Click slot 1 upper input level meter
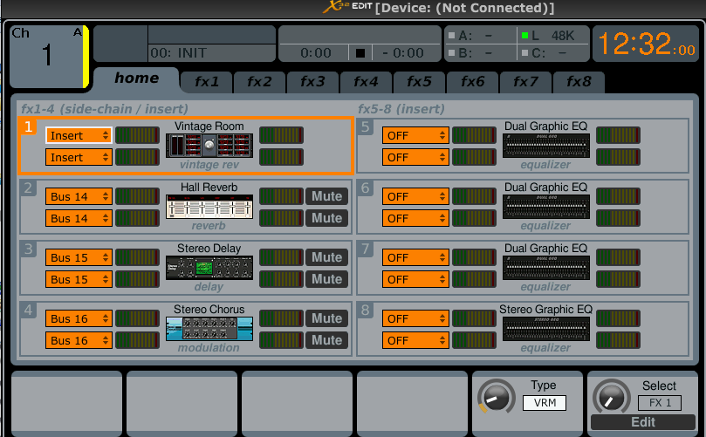The width and height of the screenshot is (706, 437). [x=137, y=135]
